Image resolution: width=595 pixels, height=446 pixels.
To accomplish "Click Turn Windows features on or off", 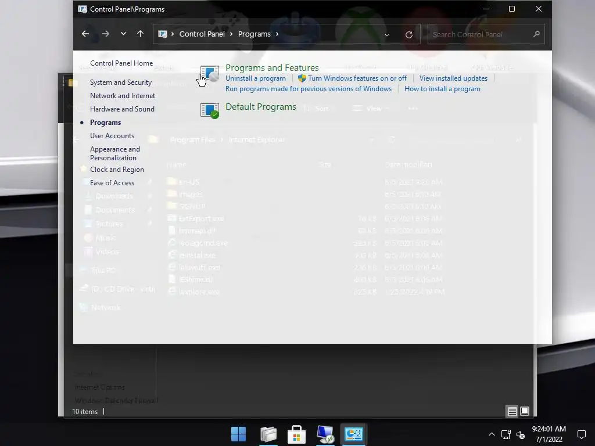I will coord(357,78).
